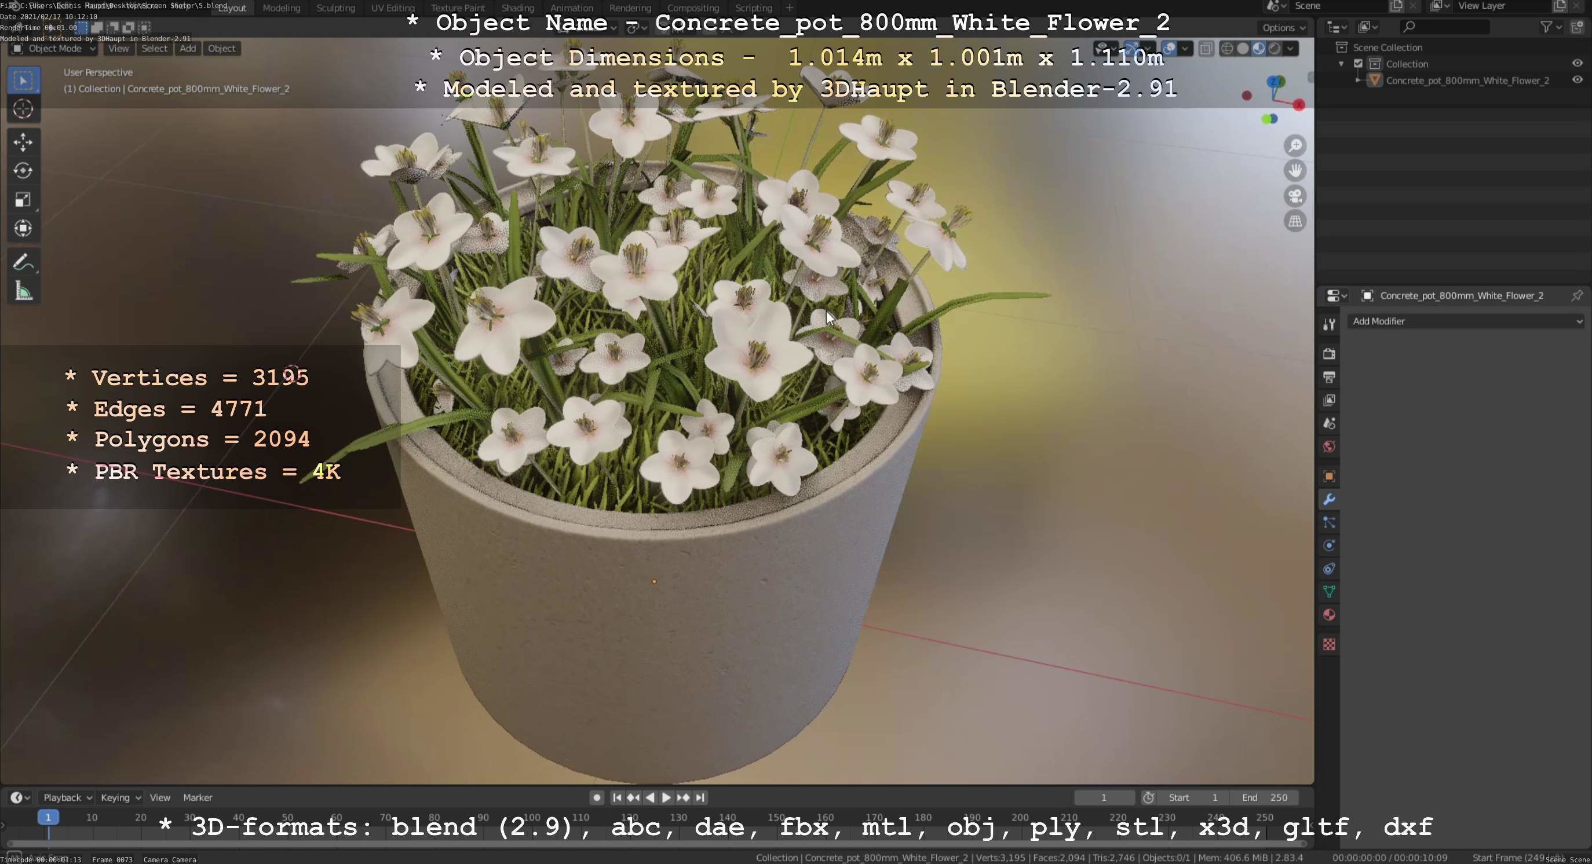Image resolution: width=1592 pixels, height=864 pixels.
Task: Switch to Material Preview shading mode
Action: 1258,49
